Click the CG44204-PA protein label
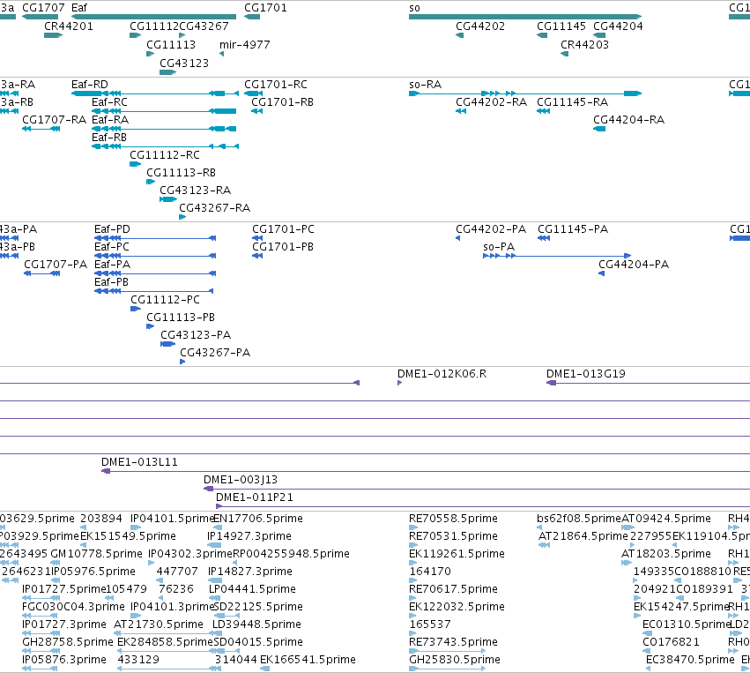 point(634,265)
